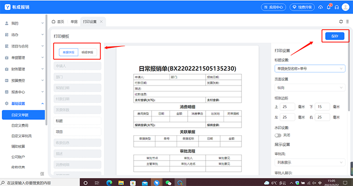This screenshot has width=353, height=186.
Task: Click the blue bird app in taskbar
Action: tap(156, 183)
